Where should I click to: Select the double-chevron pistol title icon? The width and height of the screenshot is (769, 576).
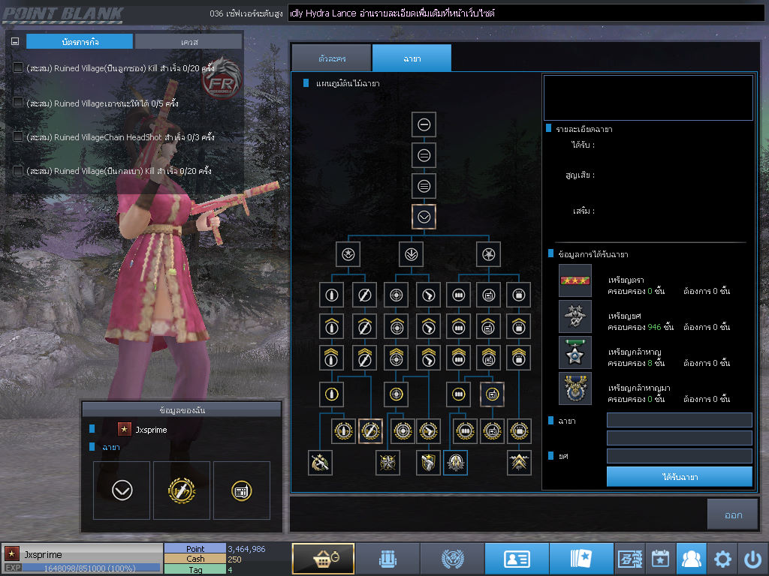coord(428,358)
